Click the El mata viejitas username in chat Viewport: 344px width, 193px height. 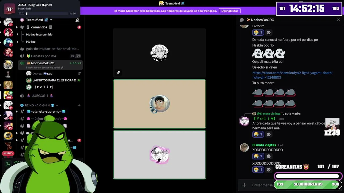tap(264, 145)
